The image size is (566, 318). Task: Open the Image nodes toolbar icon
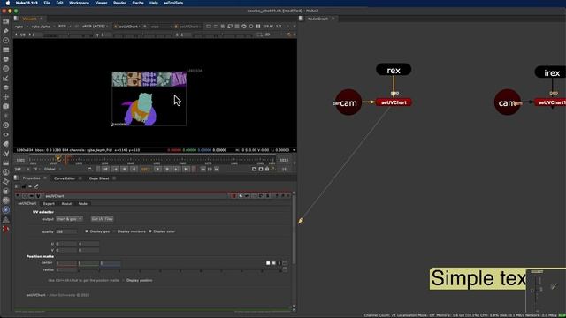(6, 21)
